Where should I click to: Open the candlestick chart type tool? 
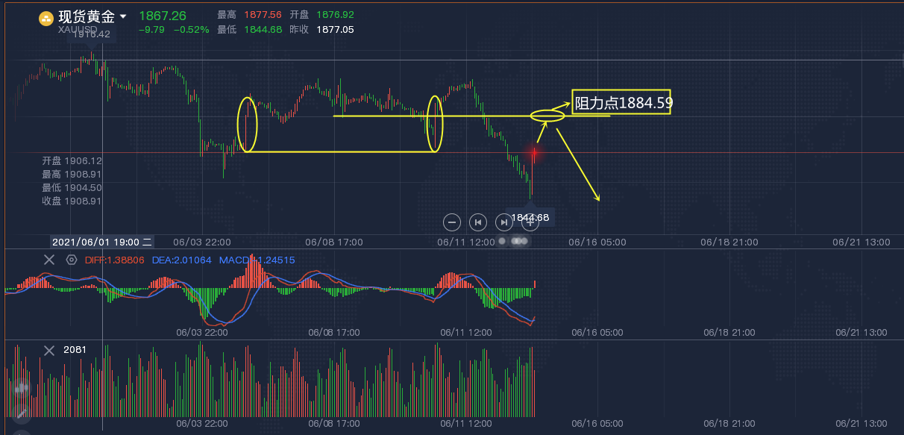[21, 389]
